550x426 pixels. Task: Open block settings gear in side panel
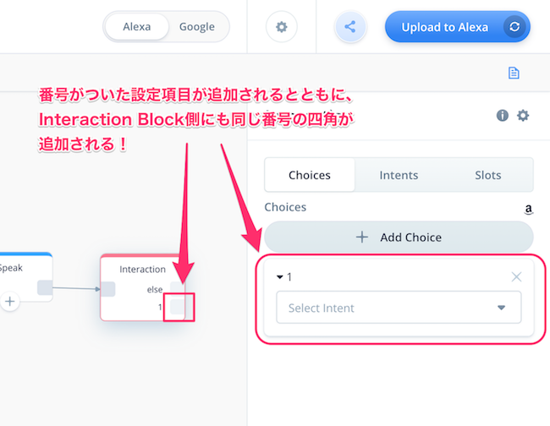point(523,115)
